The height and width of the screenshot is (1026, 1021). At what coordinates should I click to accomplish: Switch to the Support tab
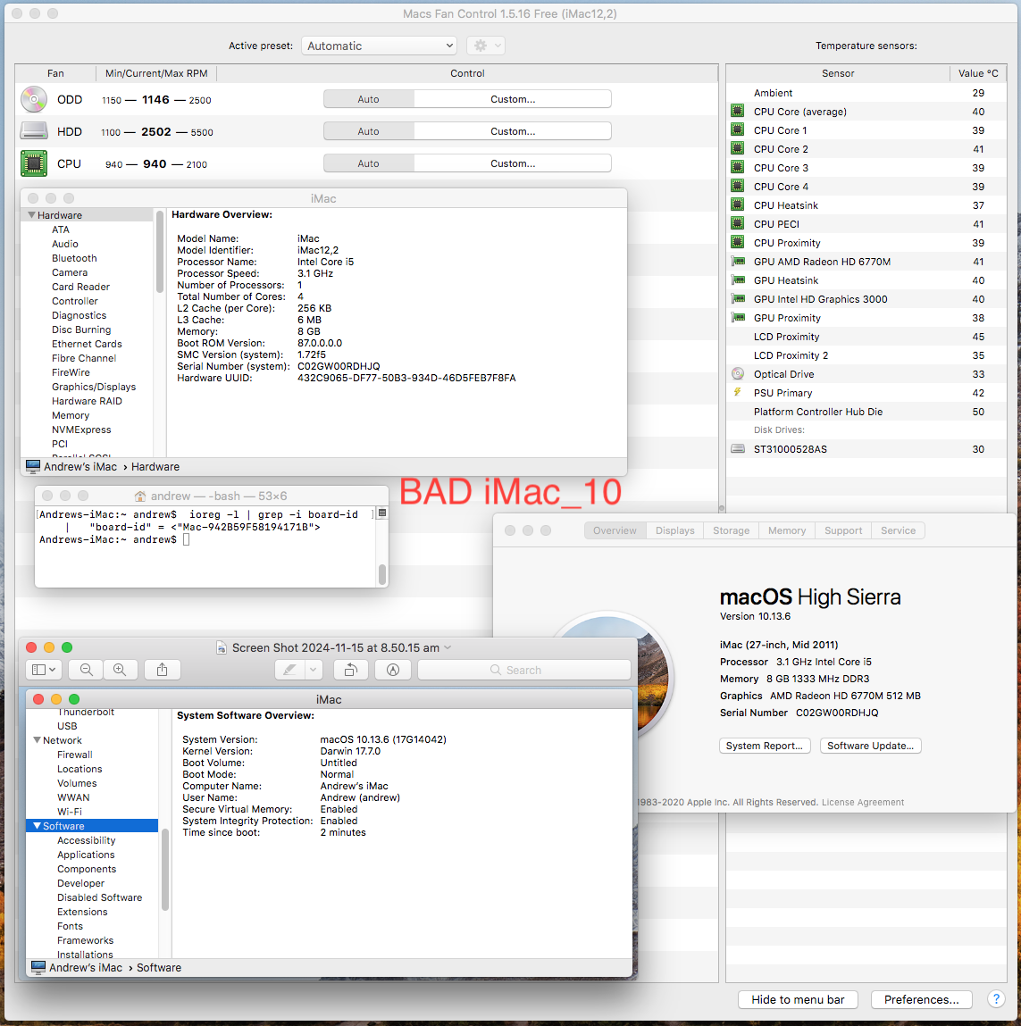pyautogui.click(x=843, y=530)
